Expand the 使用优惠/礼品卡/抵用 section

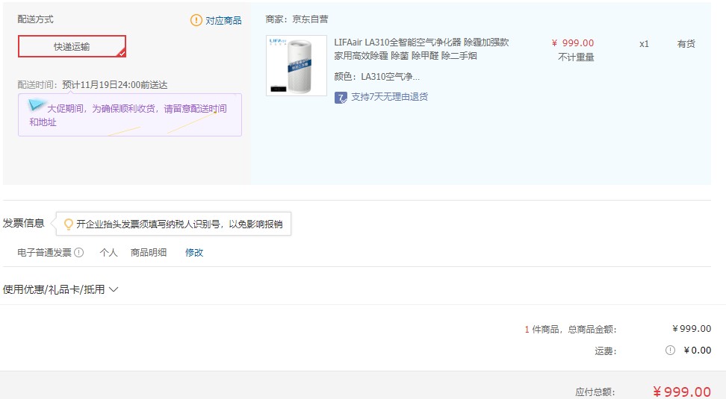tap(60, 289)
